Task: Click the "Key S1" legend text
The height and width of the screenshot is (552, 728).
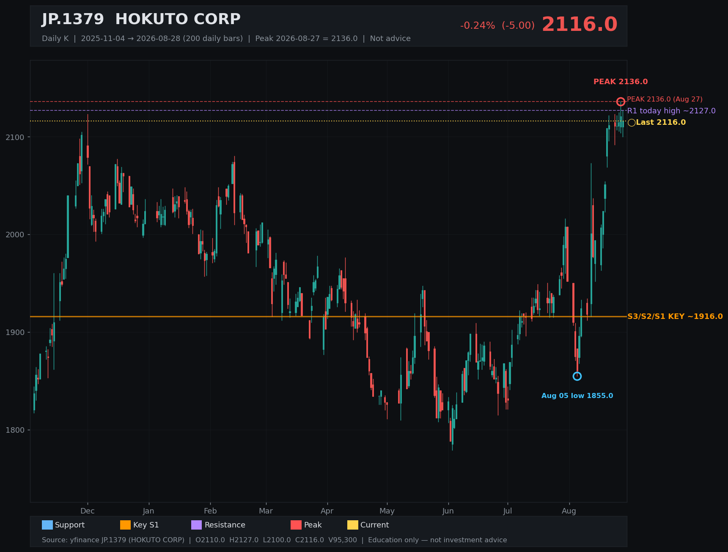Action: coord(146,525)
